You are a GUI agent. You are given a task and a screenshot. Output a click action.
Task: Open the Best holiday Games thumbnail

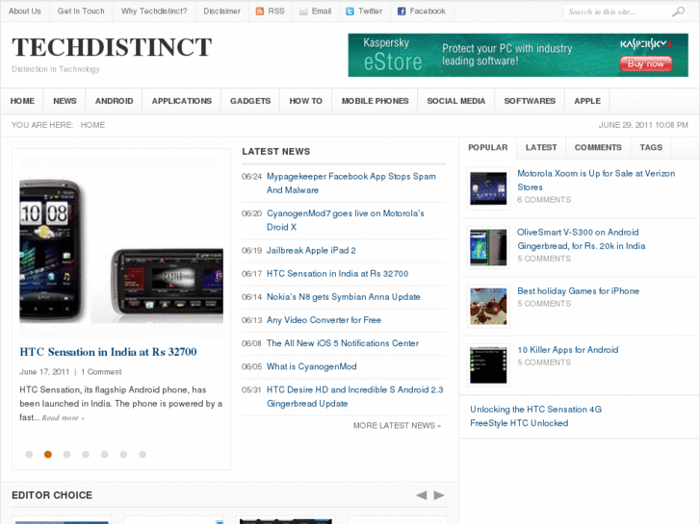tap(488, 307)
